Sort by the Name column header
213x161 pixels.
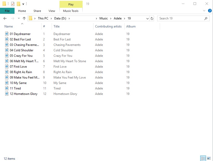pyautogui.click(x=9, y=26)
